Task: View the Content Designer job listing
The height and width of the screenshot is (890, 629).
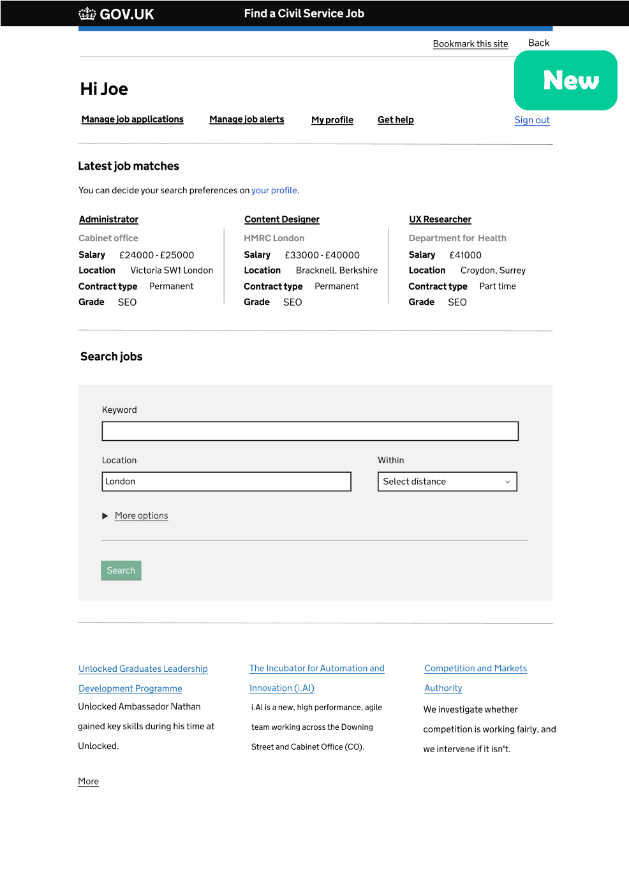Action: pyautogui.click(x=281, y=219)
